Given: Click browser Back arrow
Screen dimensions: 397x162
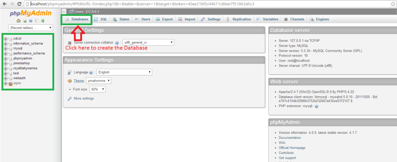Looking at the screenshot, I should pyautogui.click(x=5, y=4).
